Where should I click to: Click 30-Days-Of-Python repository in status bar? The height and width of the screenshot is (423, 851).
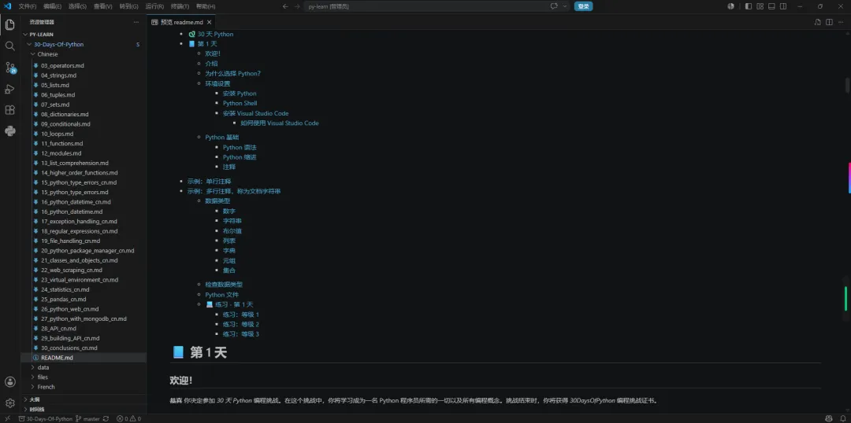click(x=46, y=418)
